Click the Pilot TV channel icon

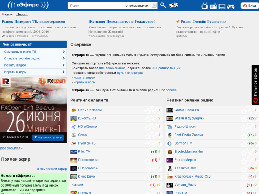tap(73, 152)
